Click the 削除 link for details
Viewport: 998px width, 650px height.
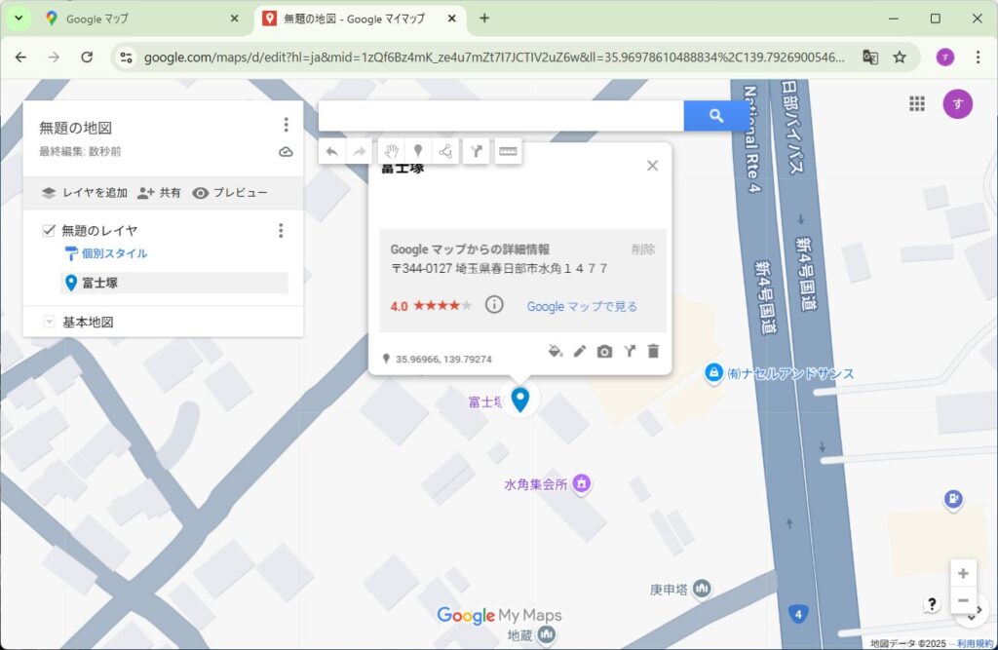pyautogui.click(x=643, y=249)
